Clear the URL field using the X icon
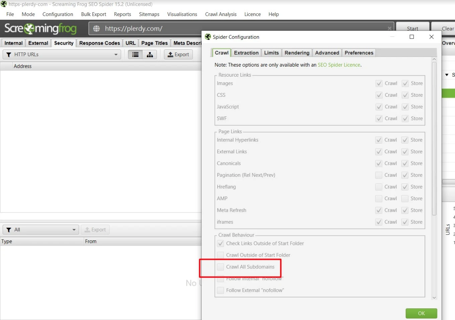This screenshot has width=455, height=320. pyautogui.click(x=390, y=28)
